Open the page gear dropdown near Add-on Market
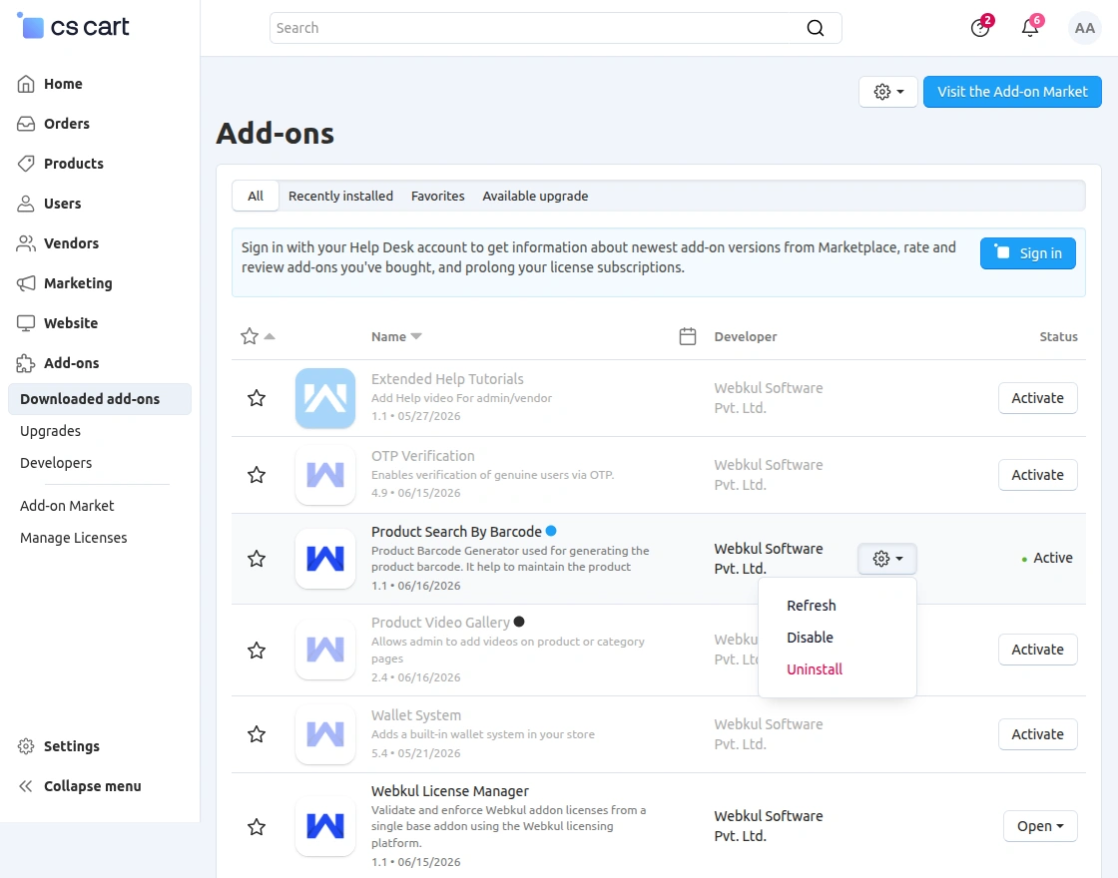Screen dimensions: 1118x878 click(x=888, y=92)
